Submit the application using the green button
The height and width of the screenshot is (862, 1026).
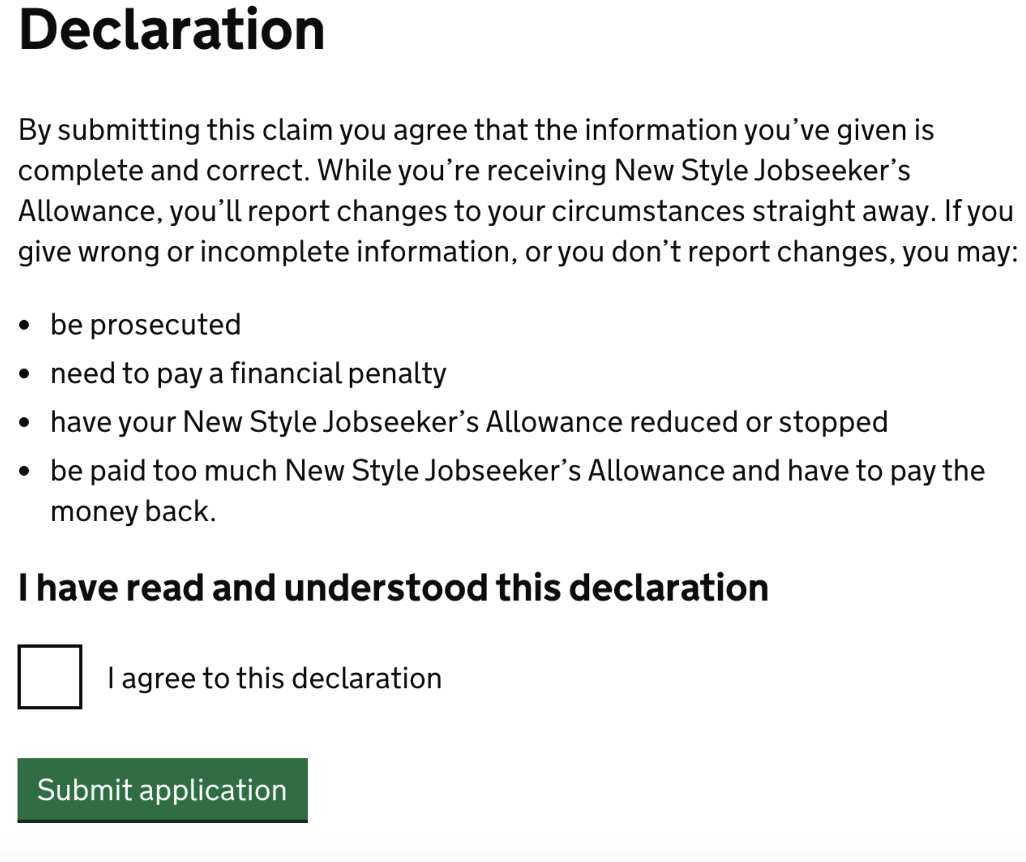pos(161,789)
